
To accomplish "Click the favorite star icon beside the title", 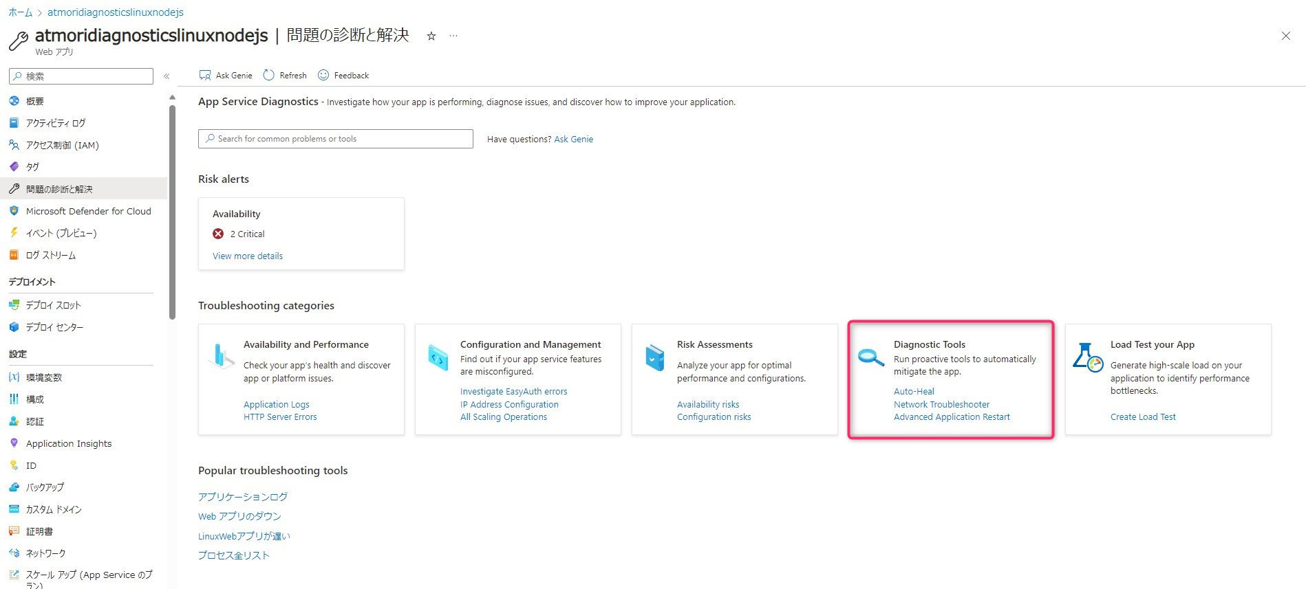I will pyautogui.click(x=431, y=36).
